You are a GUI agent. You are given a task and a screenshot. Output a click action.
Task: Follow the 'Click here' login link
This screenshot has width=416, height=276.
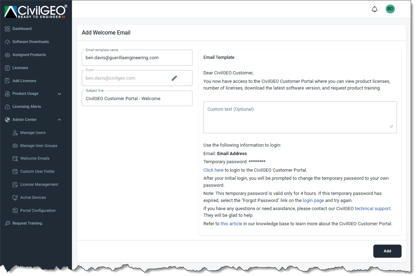pyautogui.click(x=213, y=170)
